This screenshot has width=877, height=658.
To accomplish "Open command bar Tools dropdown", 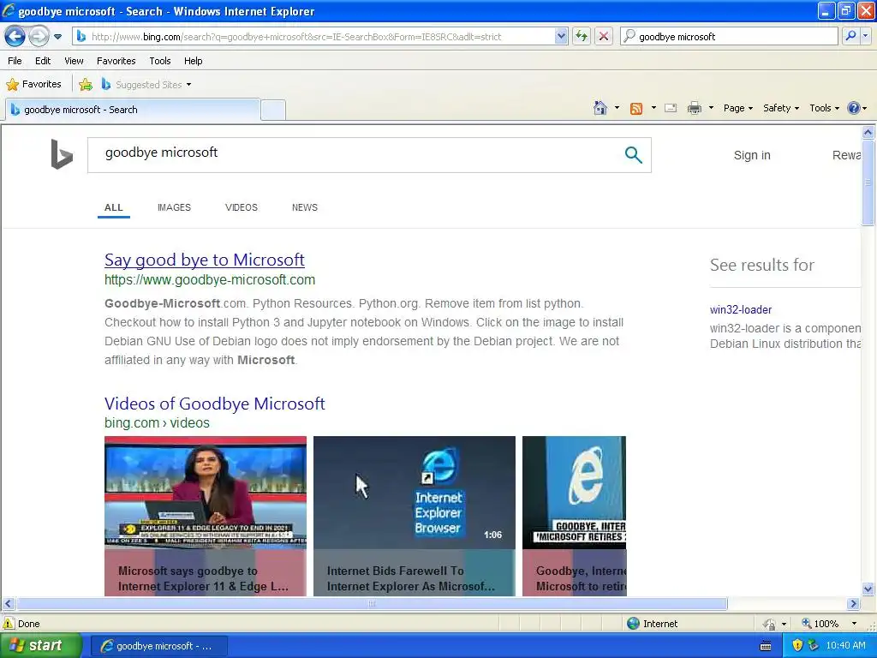I will (824, 108).
